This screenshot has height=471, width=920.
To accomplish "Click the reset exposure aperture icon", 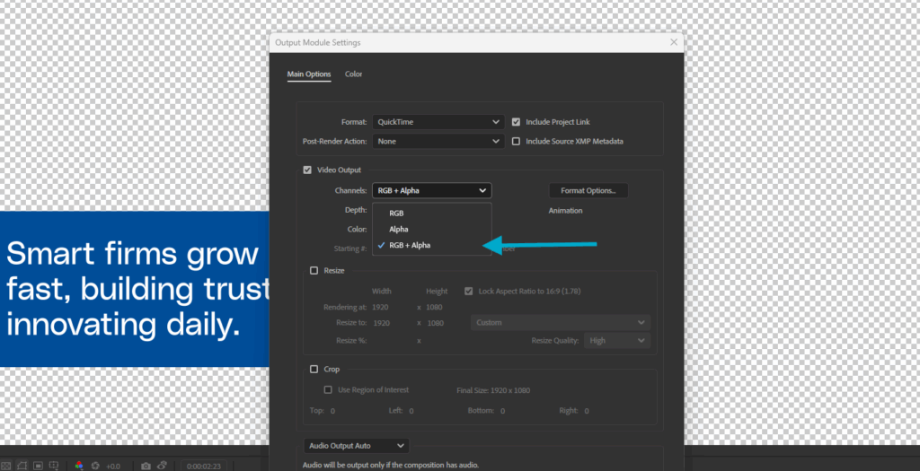I will coord(95,466).
